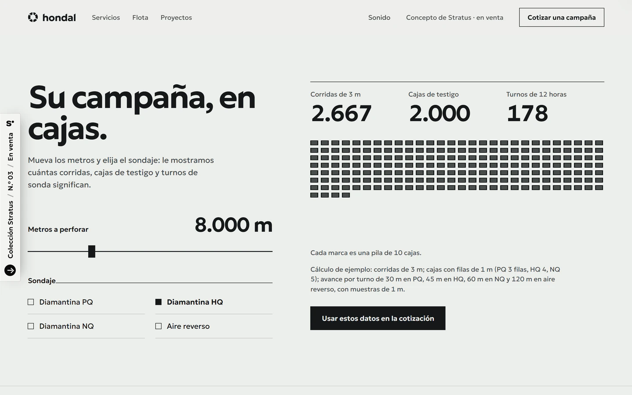
Task: Click the 2.667 corridas figure
Action: [x=341, y=113]
